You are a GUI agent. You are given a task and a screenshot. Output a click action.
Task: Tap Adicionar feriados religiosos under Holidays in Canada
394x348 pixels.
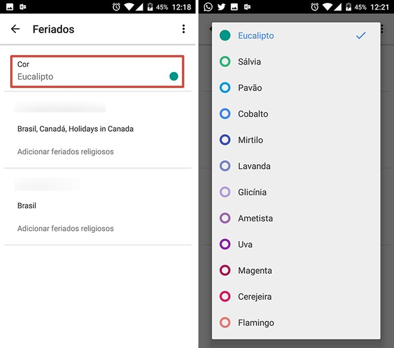pos(65,152)
